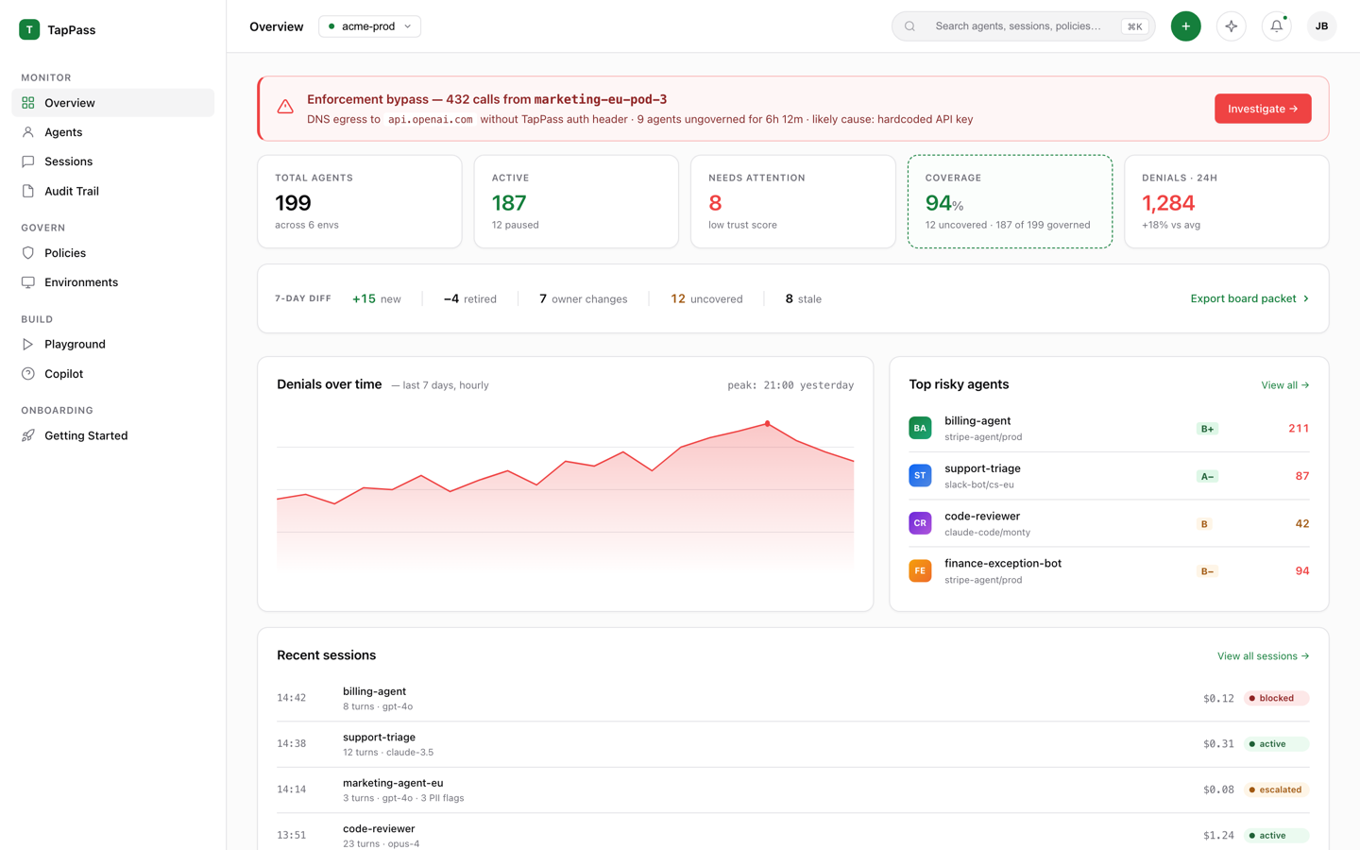
Task: Click the $0.31 session cost
Action: 1218,744
